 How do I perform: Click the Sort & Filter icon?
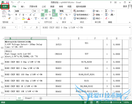(112, 11)
